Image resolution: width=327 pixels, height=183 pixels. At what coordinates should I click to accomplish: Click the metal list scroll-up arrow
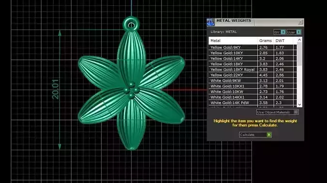(299, 40)
